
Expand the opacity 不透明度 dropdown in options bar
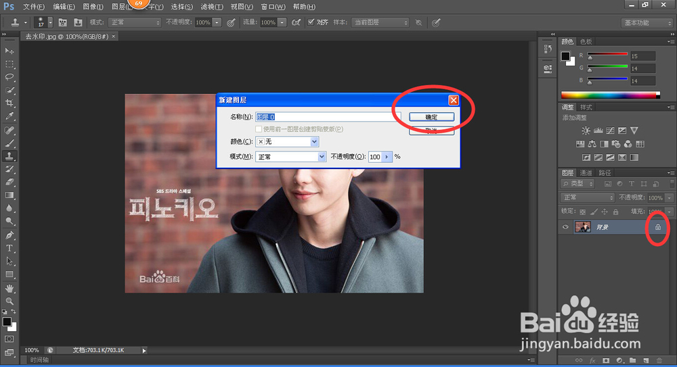click(217, 22)
